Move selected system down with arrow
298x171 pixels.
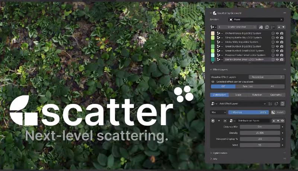[283, 27]
